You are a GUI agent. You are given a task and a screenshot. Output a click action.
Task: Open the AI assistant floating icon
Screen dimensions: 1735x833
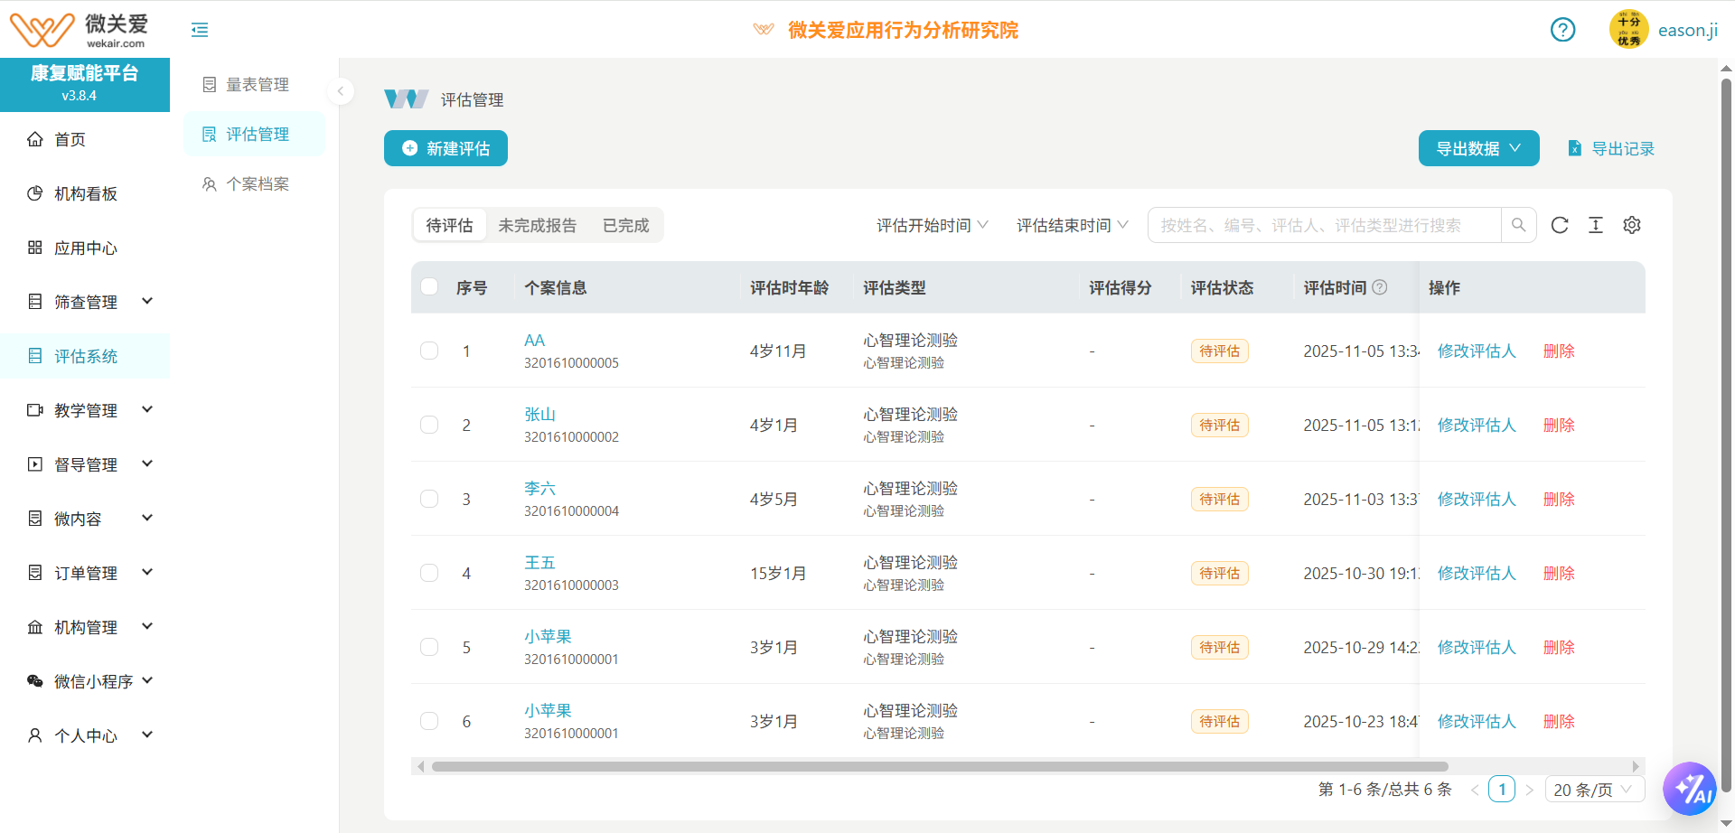(x=1690, y=789)
